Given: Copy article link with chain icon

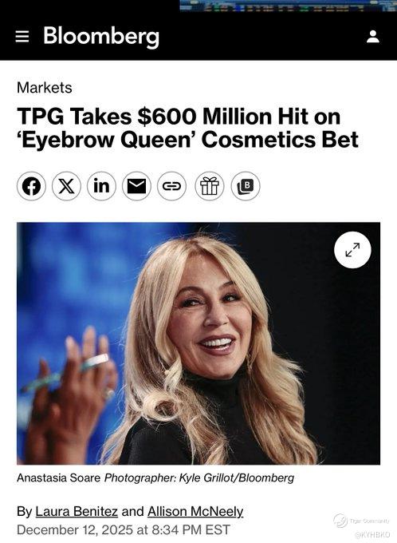Looking at the screenshot, I should point(172,186).
